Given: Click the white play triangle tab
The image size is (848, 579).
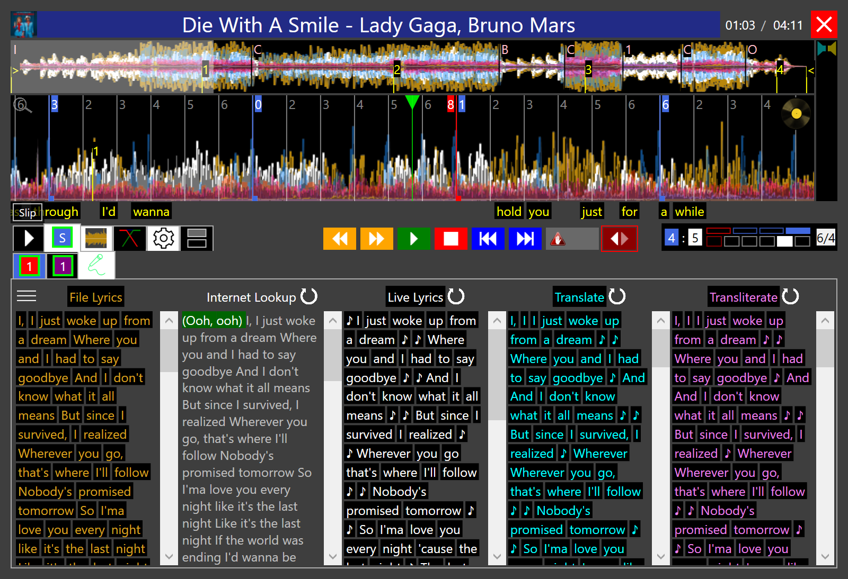Looking at the screenshot, I should tap(29, 239).
